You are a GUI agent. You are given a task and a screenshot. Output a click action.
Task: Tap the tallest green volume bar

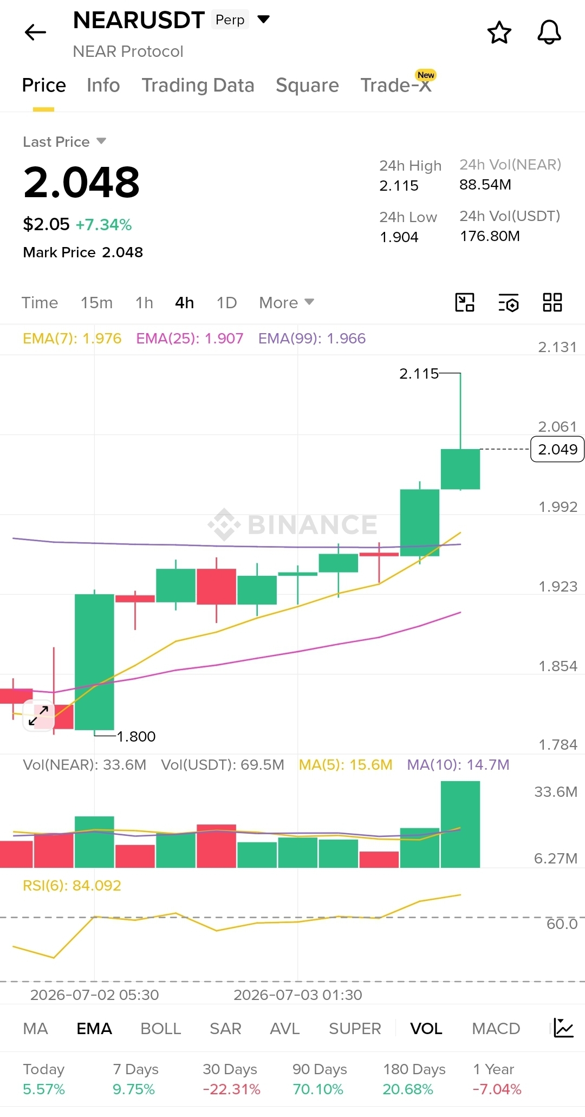[x=460, y=824]
